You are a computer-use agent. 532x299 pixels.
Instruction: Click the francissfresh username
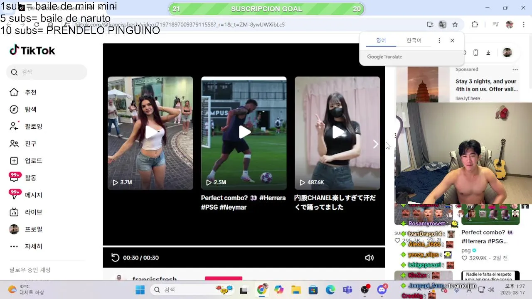(x=155, y=279)
